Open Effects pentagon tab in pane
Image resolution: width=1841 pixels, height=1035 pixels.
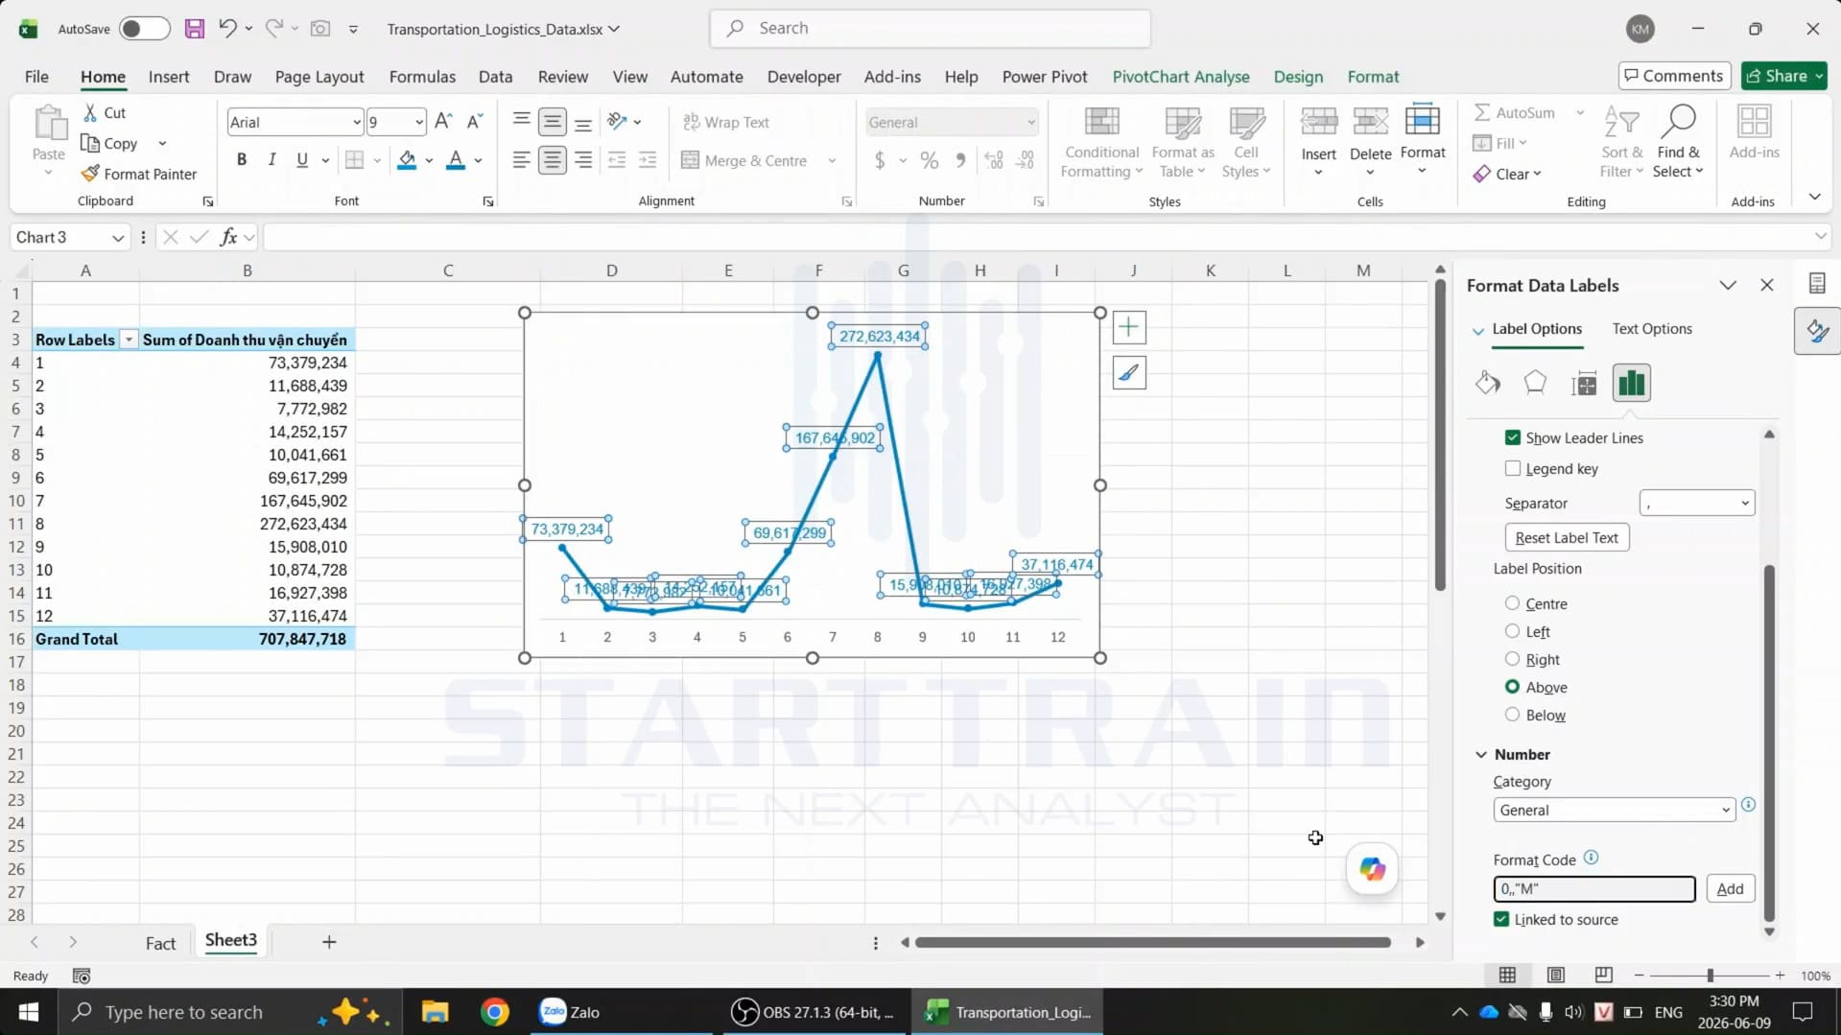(x=1535, y=384)
